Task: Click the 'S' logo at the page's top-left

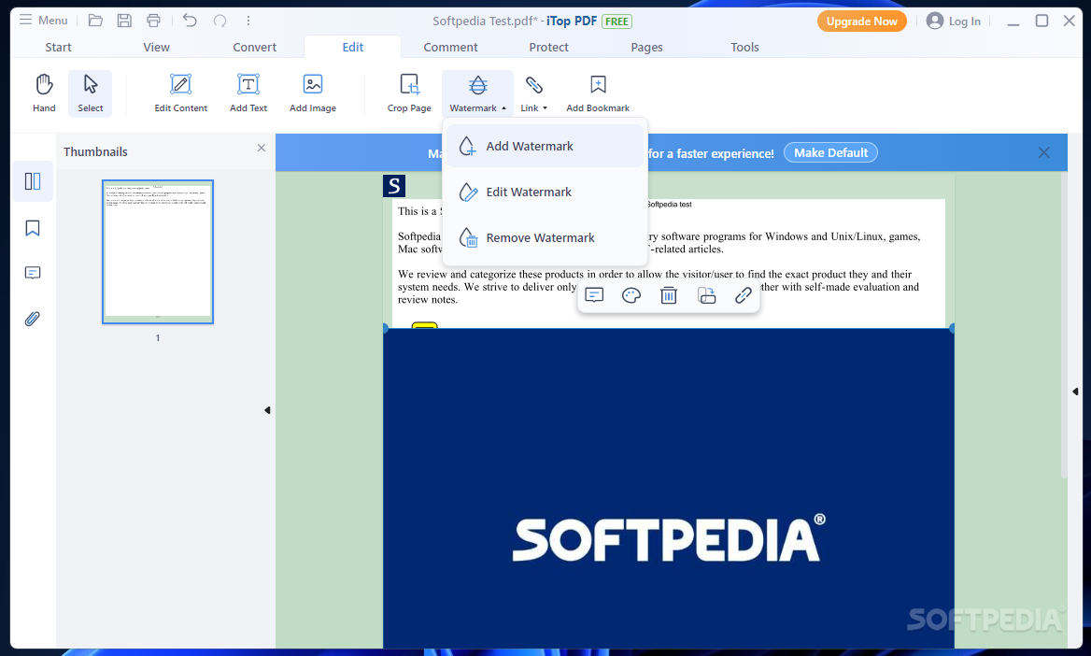Action: pyautogui.click(x=394, y=186)
